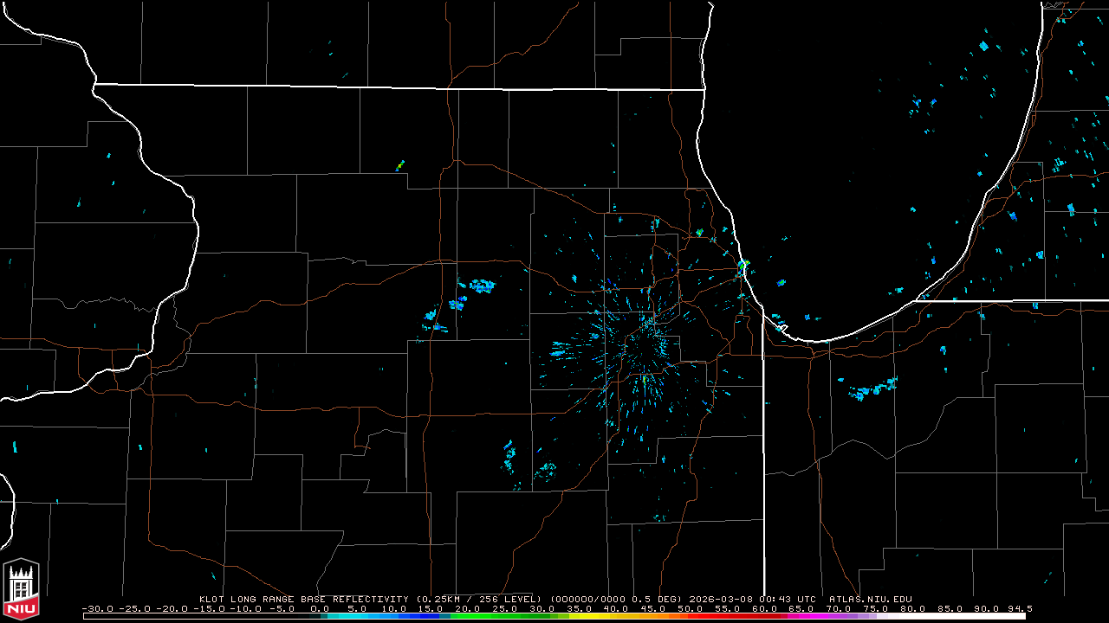
Task: Click the red section of the color bar
Action: point(728,616)
